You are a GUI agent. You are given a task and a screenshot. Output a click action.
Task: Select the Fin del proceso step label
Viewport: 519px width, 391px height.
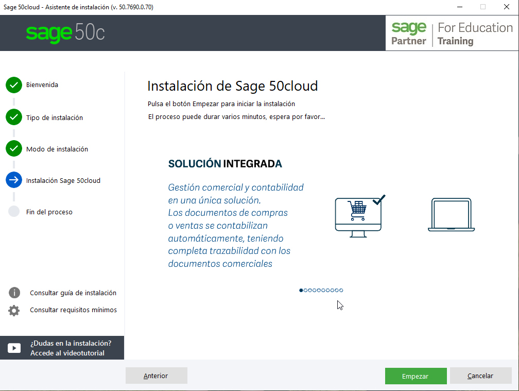[49, 212]
